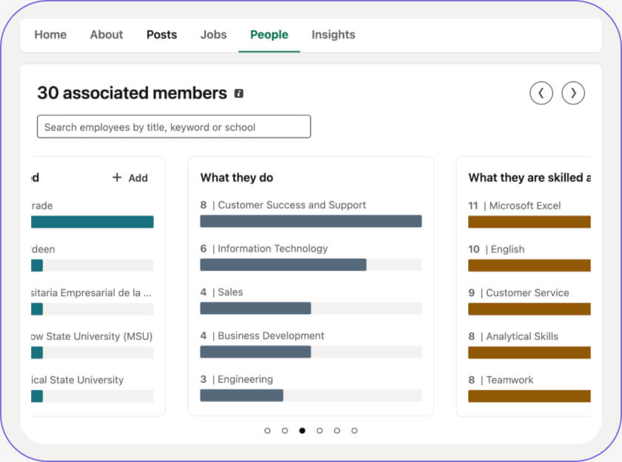Image resolution: width=622 pixels, height=462 pixels.
Task: Select the People tab
Action: point(269,35)
